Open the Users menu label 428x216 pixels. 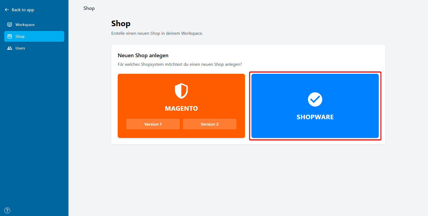[20, 48]
